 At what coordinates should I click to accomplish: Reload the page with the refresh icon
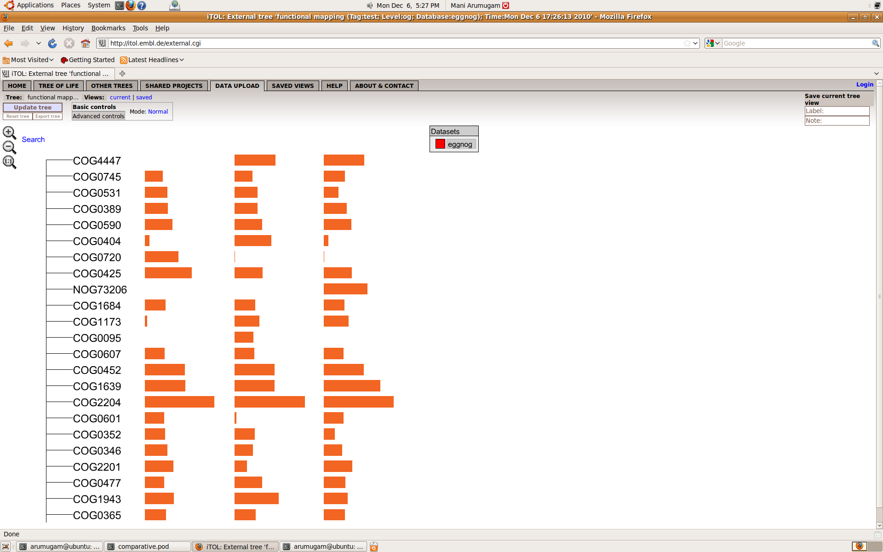point(52,43)
